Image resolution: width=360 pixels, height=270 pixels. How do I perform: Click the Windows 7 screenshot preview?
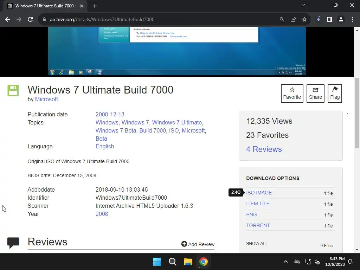point(177,51)
